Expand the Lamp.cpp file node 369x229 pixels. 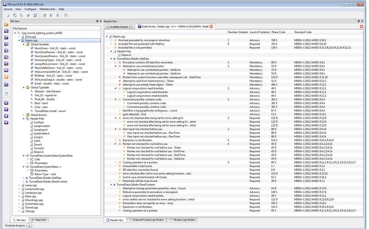(19, 185)
